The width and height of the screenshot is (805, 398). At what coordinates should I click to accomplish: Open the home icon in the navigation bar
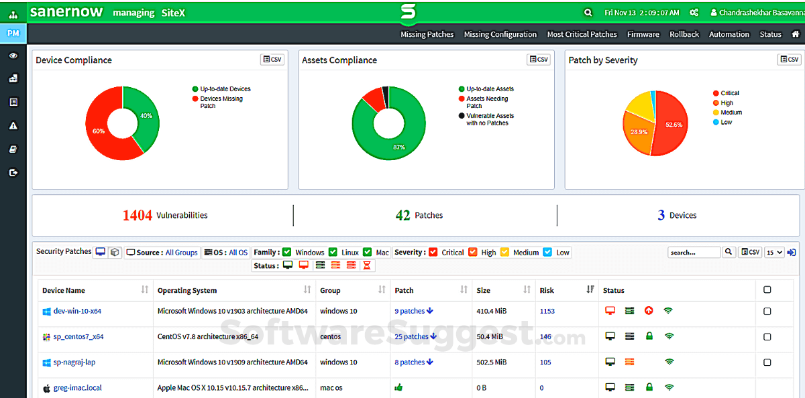pos(796,34)
